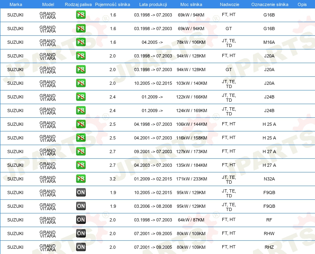The image size is (315, 254).
Task: Click production dates 04.2003 -> 07.2003
Action: [153, 165]
